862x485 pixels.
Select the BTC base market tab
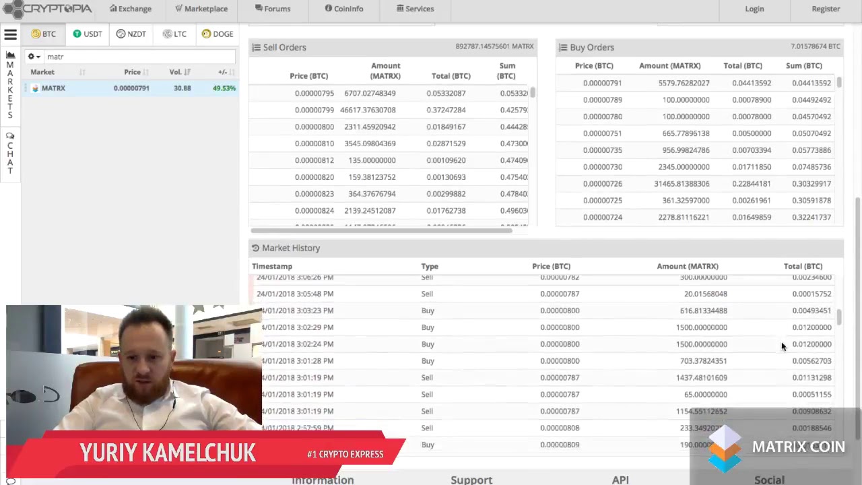pos(44,34)
